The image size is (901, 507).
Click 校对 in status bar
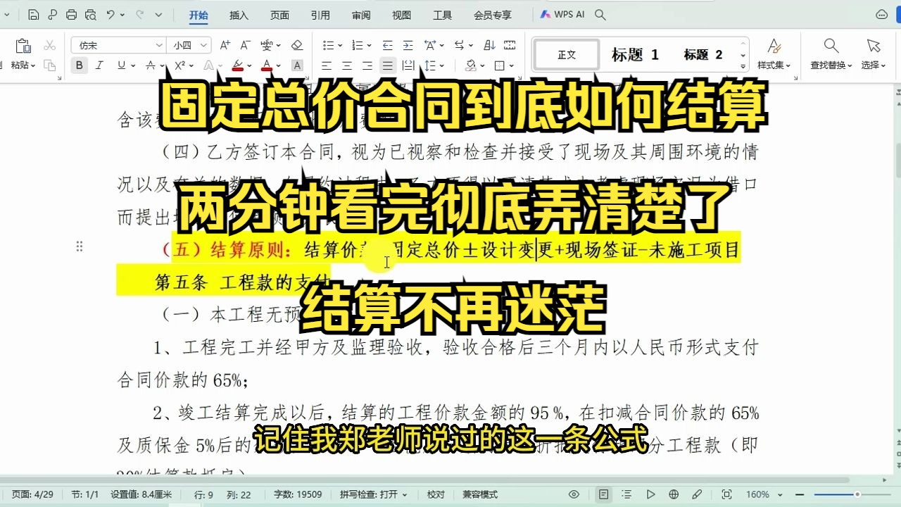(436, 494)
